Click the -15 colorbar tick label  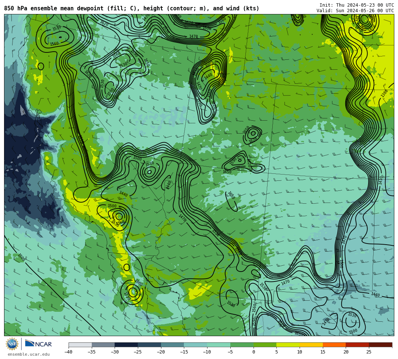(x=184, y=352)
